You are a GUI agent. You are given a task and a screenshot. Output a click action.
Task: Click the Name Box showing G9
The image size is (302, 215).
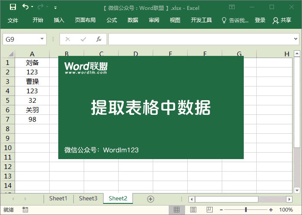point(21,40)
